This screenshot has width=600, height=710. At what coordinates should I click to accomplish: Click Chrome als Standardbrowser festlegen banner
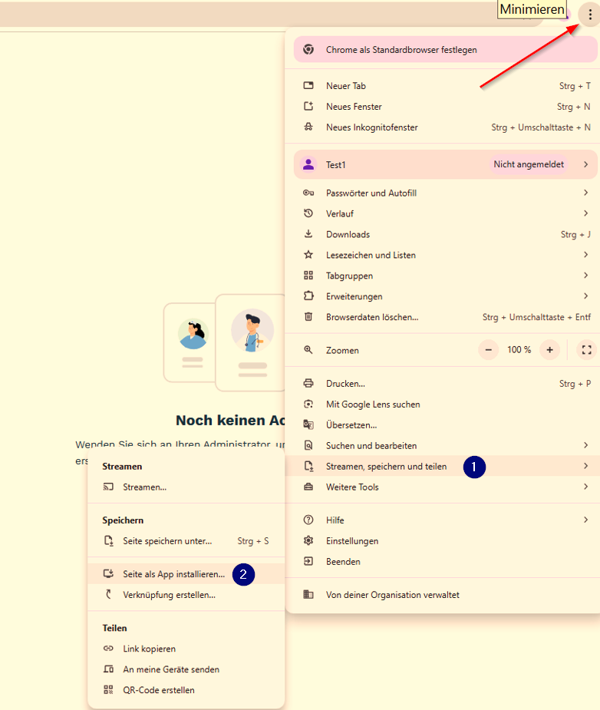(x=446, y=49)
